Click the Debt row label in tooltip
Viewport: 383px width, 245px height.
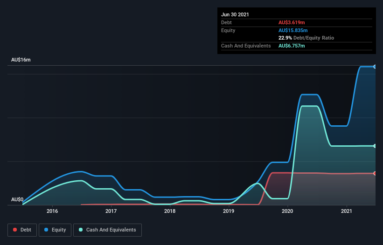click(x=226, y=22)
